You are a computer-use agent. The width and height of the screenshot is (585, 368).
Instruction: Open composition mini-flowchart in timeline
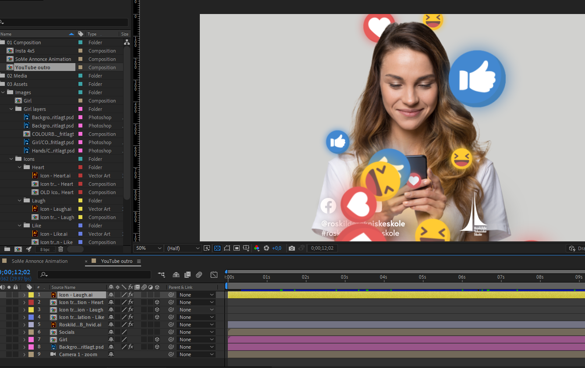(162, 275)
